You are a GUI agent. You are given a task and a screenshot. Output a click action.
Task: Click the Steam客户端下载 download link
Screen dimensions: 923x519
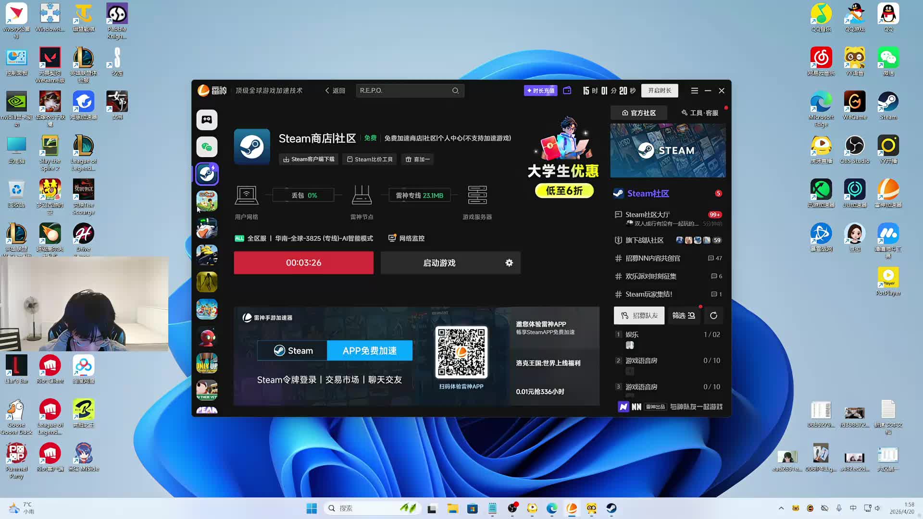pos(308,159)
